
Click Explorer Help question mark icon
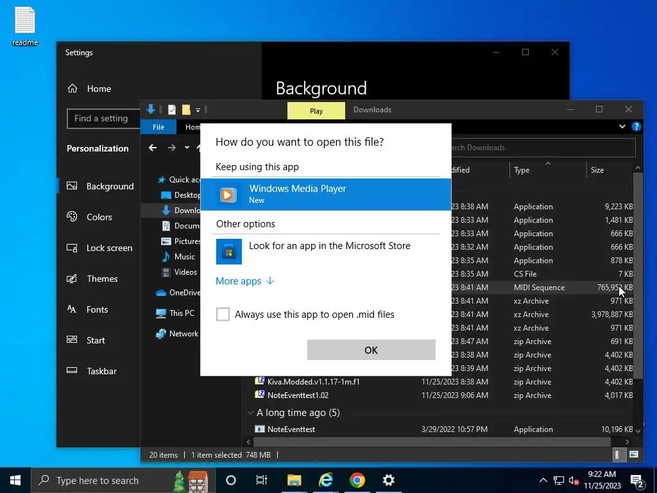coord(636,126)
